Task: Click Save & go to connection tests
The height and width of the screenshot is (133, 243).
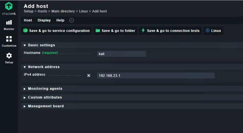Action: pos(170,31)
